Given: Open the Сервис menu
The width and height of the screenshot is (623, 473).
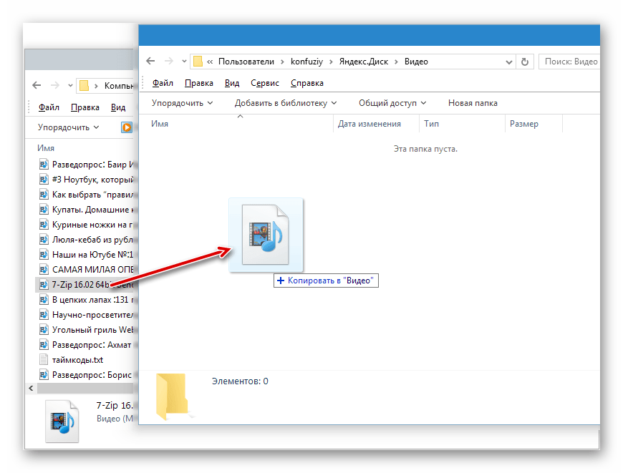Looking at the screenshot, I should [x=265, y=83].
